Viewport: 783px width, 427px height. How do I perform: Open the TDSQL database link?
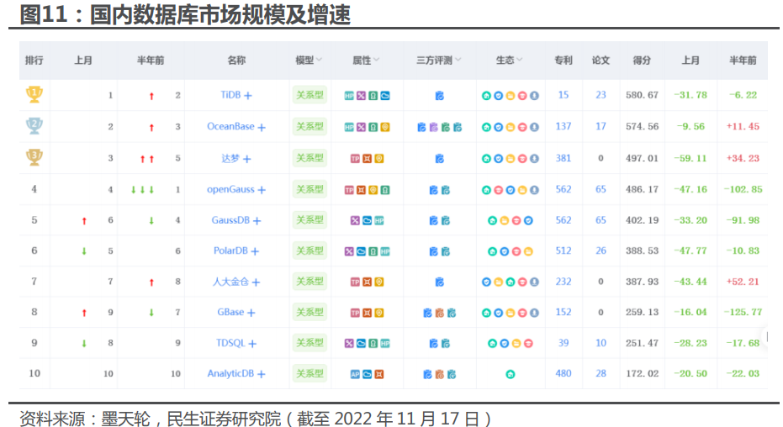pyautogui.click(x=230, y=343)
